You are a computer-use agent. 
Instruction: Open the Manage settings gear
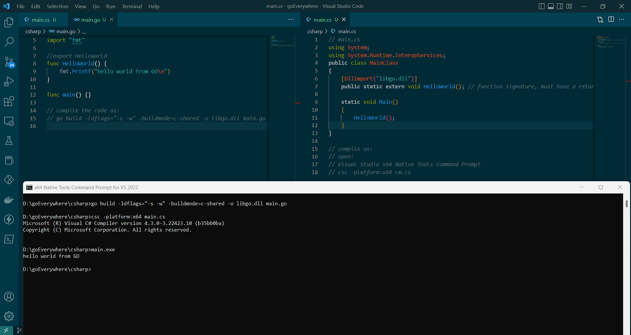9,316
